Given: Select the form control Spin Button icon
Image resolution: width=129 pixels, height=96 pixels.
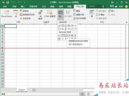Looking at the screenshot, I should [69, 25].
